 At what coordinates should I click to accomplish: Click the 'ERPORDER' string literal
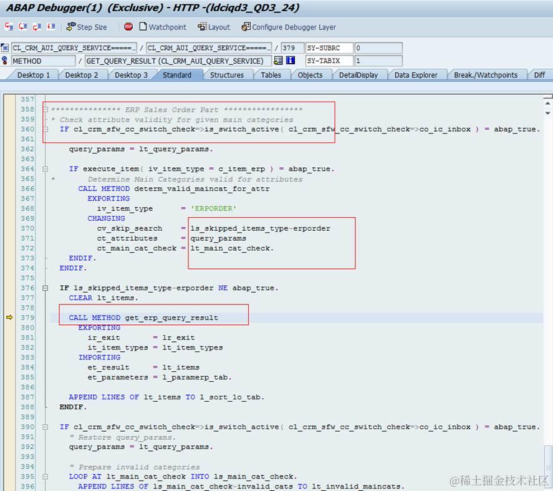click(213, 208)
